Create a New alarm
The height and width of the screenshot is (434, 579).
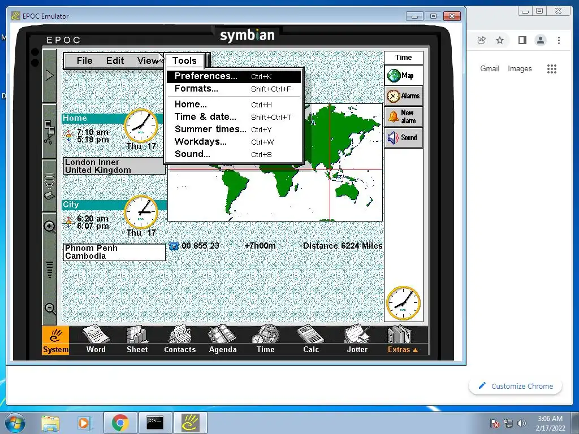(403, 116)
